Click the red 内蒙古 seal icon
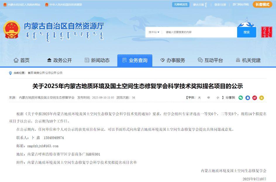 (266, 32)
